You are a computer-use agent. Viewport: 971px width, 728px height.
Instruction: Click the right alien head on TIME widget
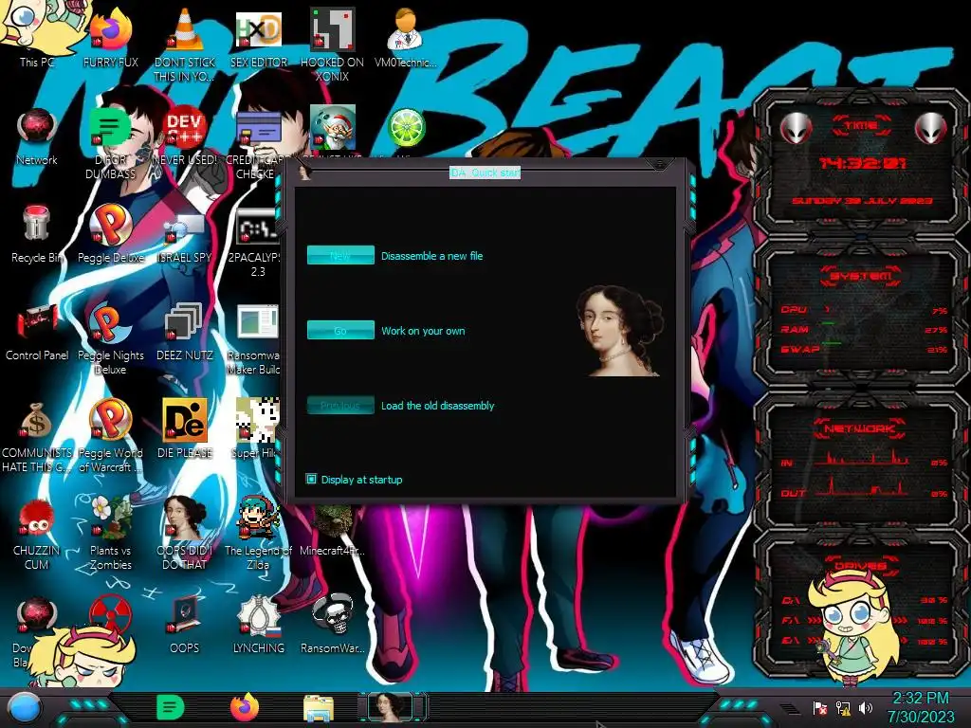(930, 129)
